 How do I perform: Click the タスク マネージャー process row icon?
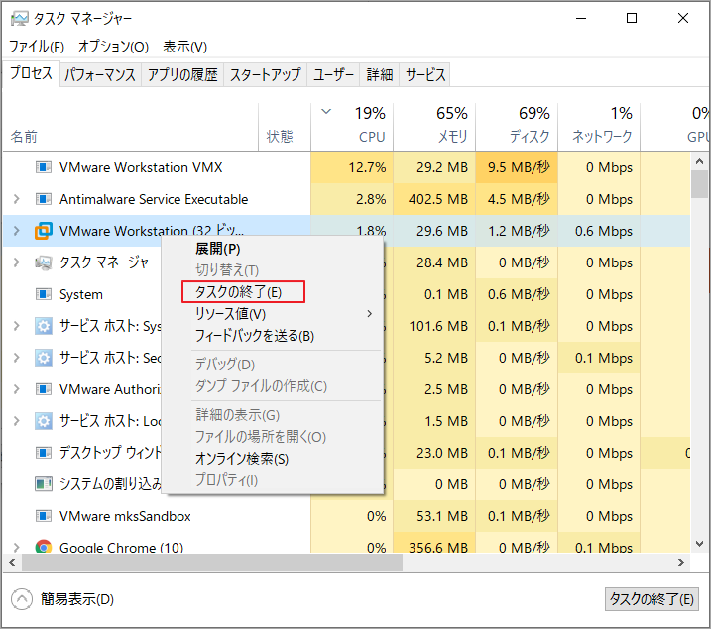43,262
